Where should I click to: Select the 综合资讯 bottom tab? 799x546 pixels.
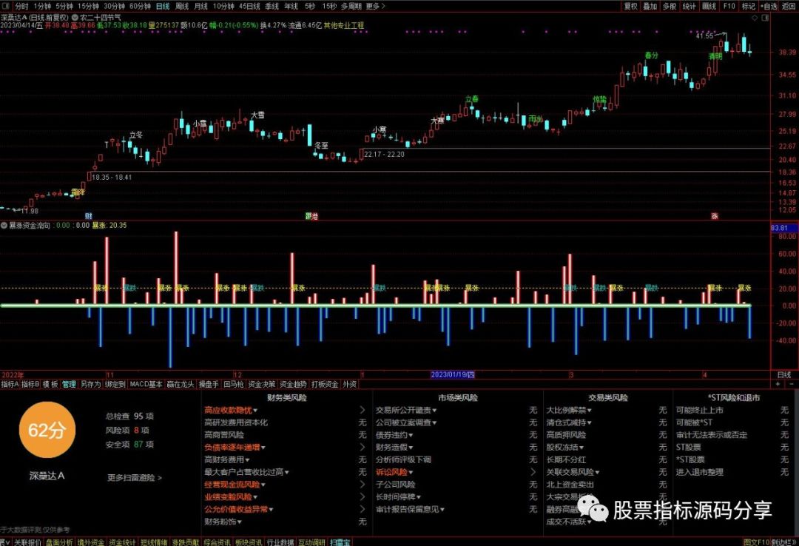pyautogui.click(x=217, y=542)
